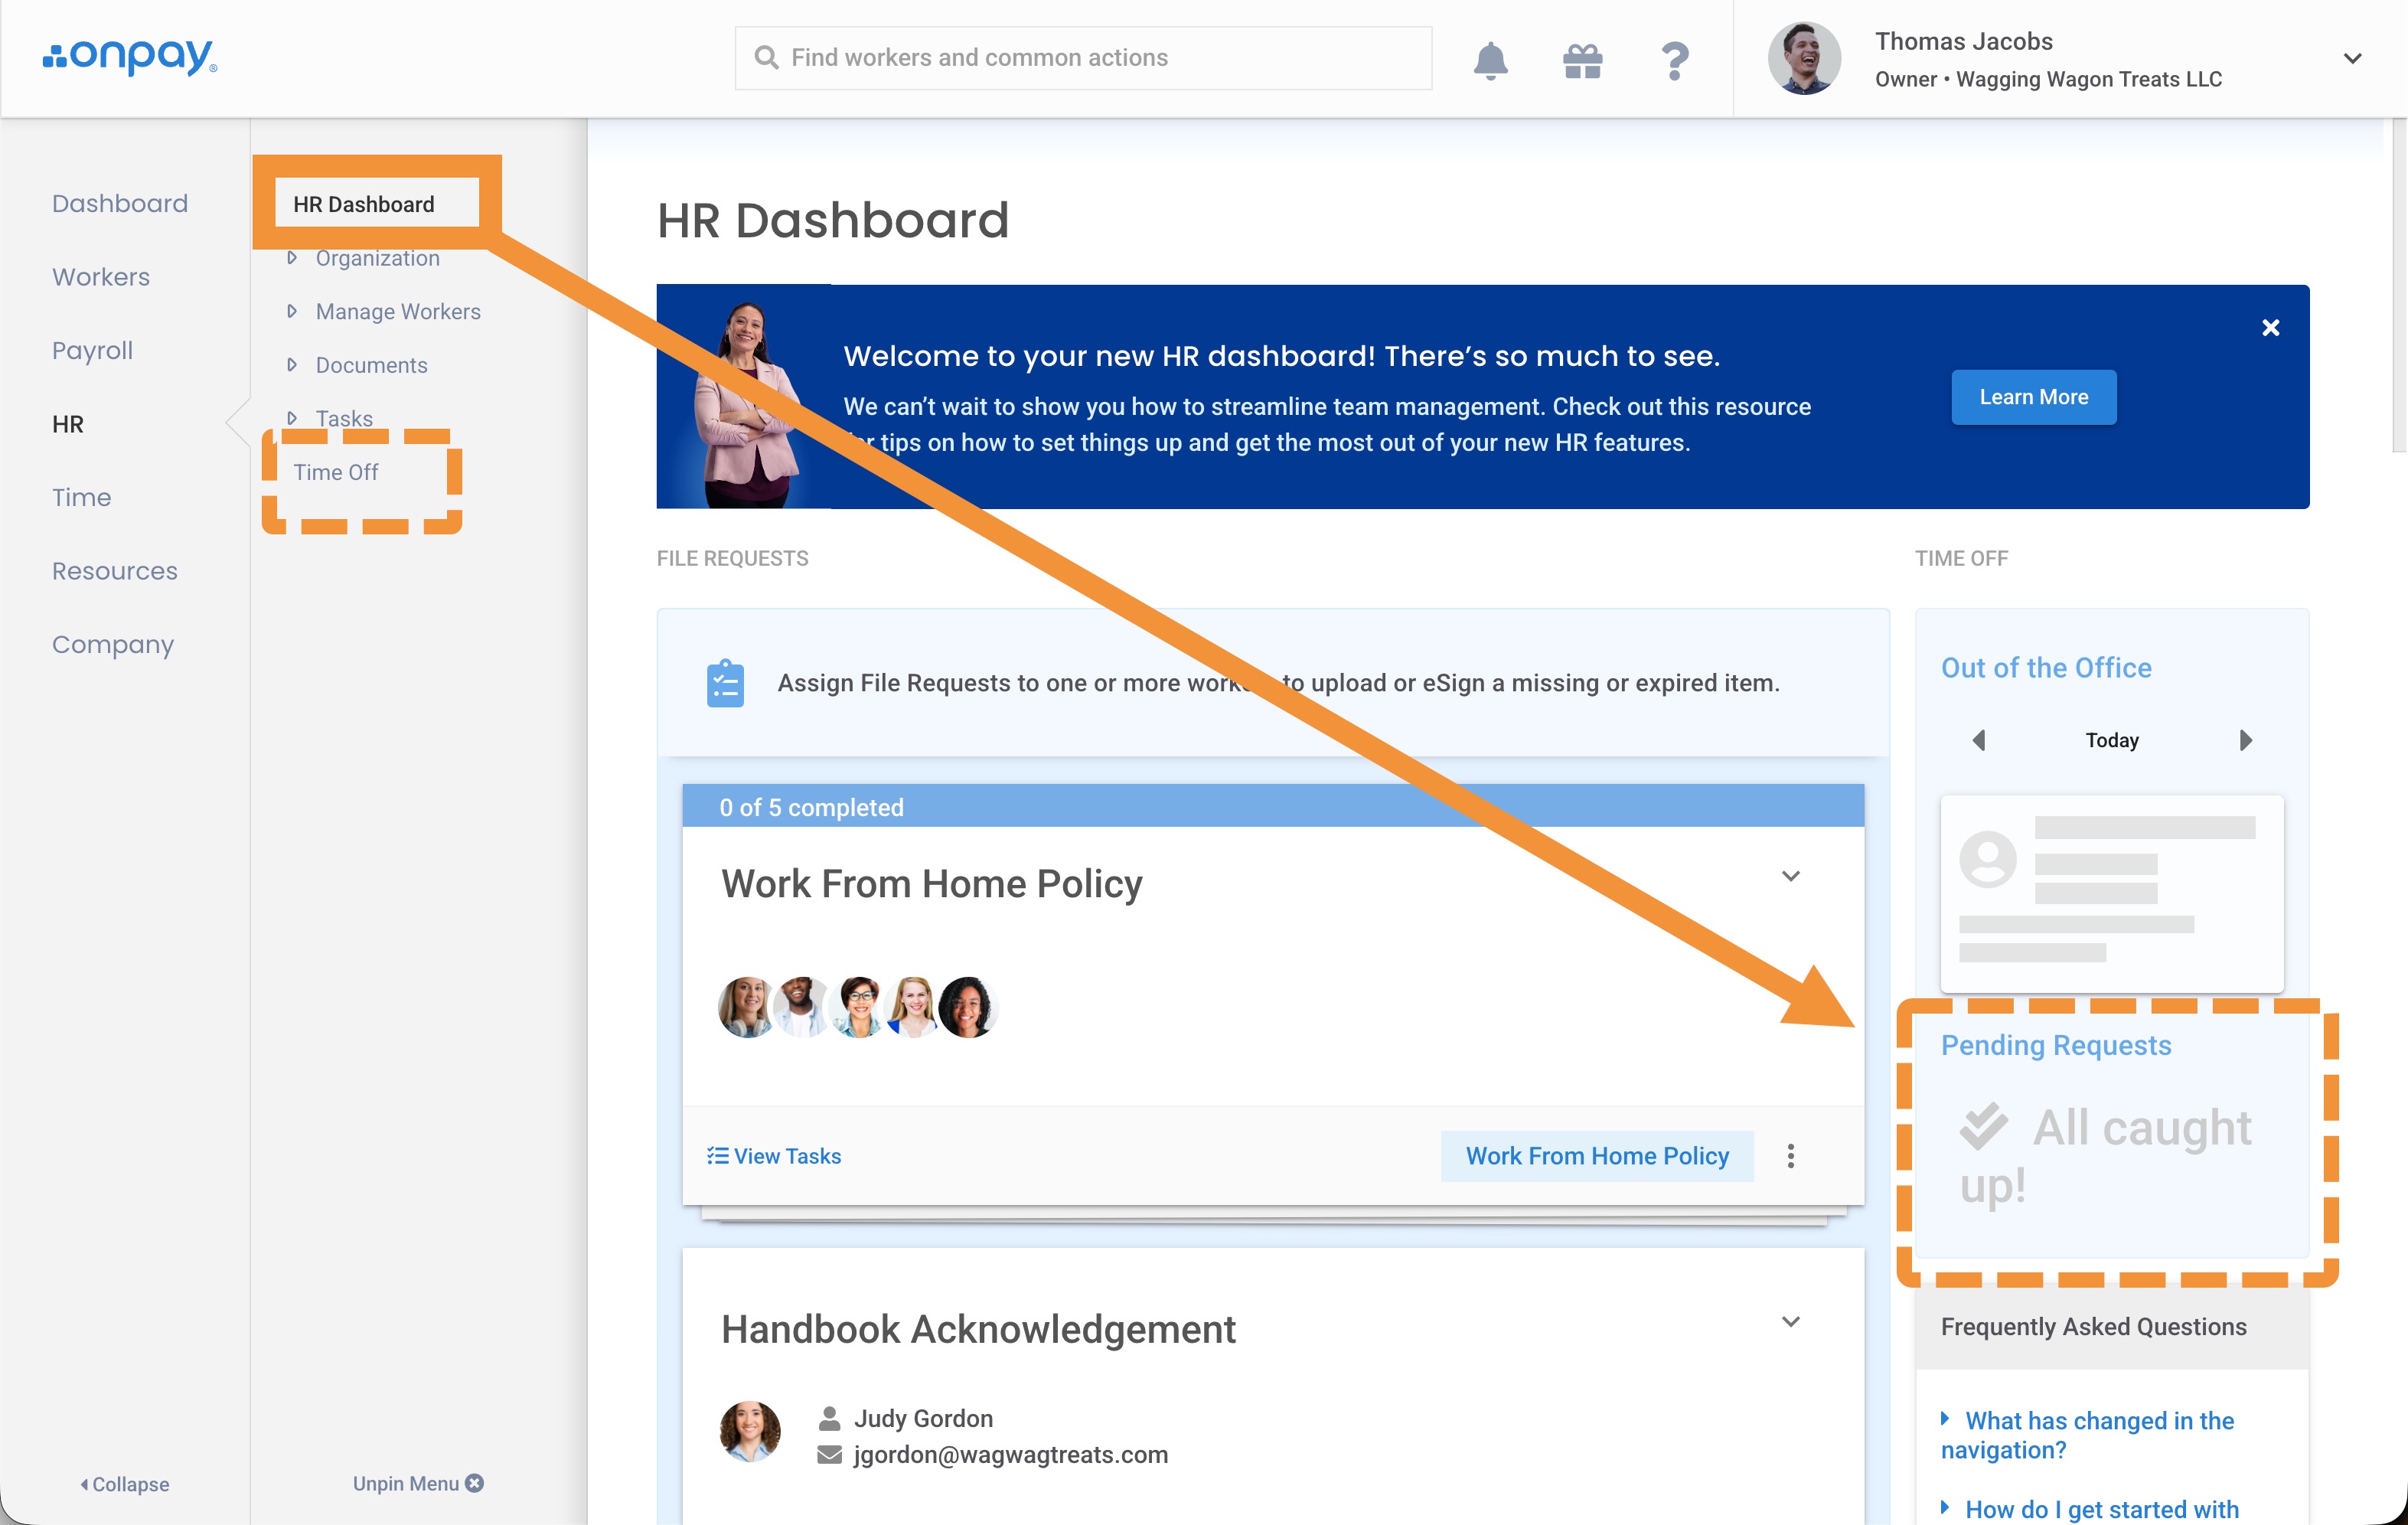Go to next day in Out of the Office
This screenshot has height=1525, width=2408.
click(x=2246, y=740)
